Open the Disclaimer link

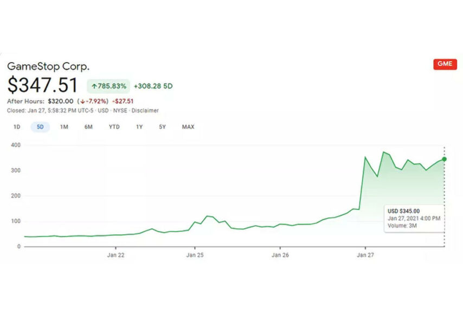145,110
